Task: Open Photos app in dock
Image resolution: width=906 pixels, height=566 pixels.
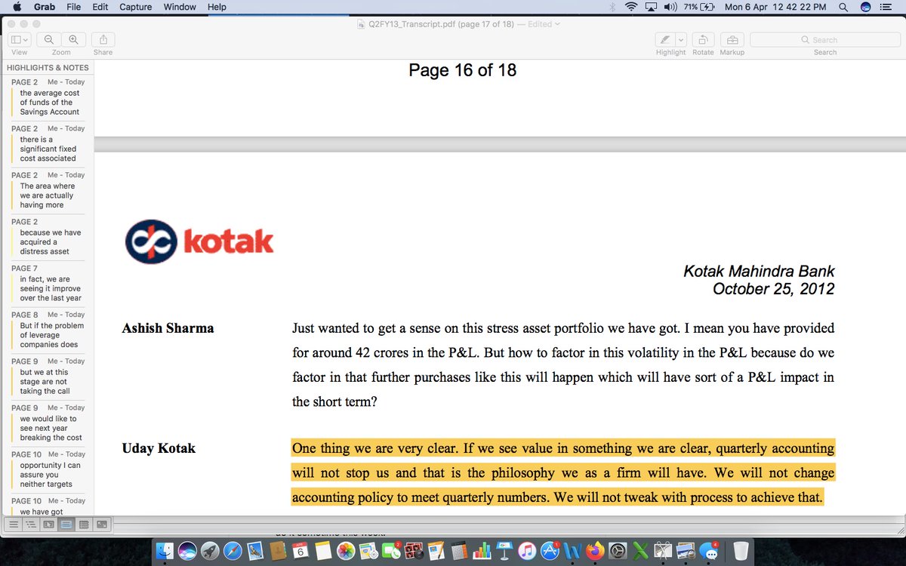Action: pyautogui.click(x=346, y=551)
